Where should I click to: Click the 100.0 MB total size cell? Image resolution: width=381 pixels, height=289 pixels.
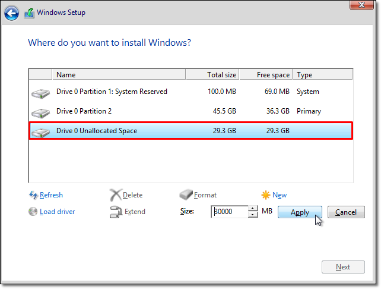222,92
